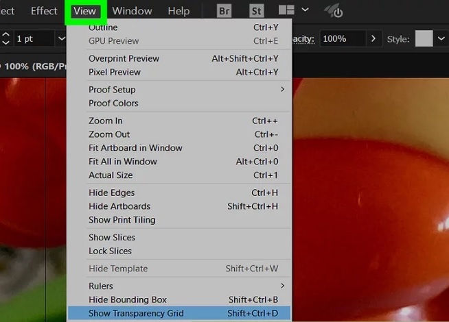Expand the arrange documents dropdown arrow
This screenshot has width=449, height=322.
coord(306,10)
